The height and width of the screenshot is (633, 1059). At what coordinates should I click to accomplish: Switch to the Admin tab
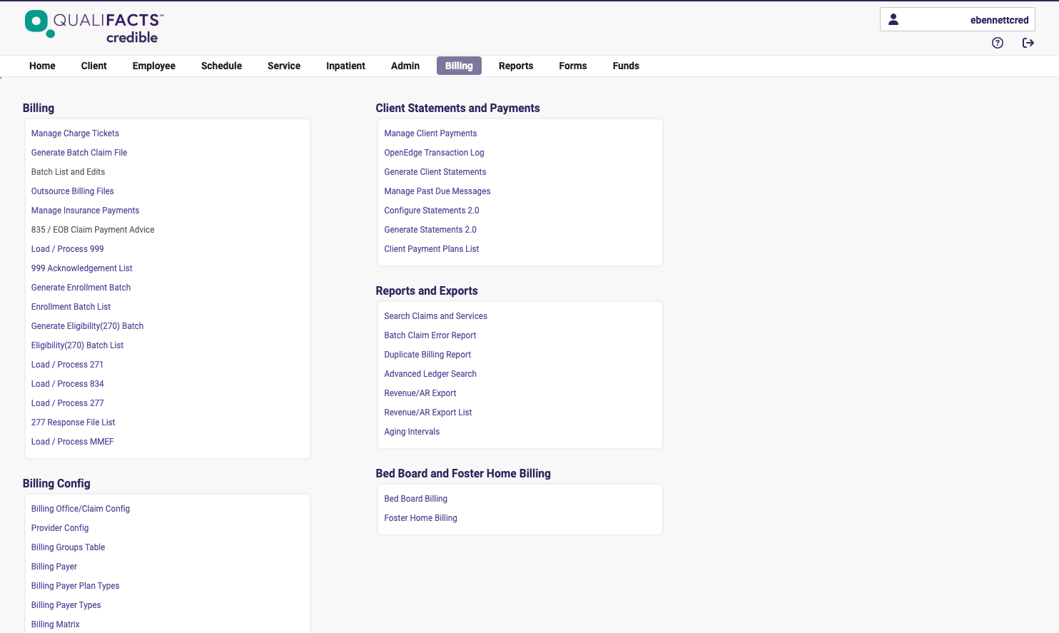point(405,66)
